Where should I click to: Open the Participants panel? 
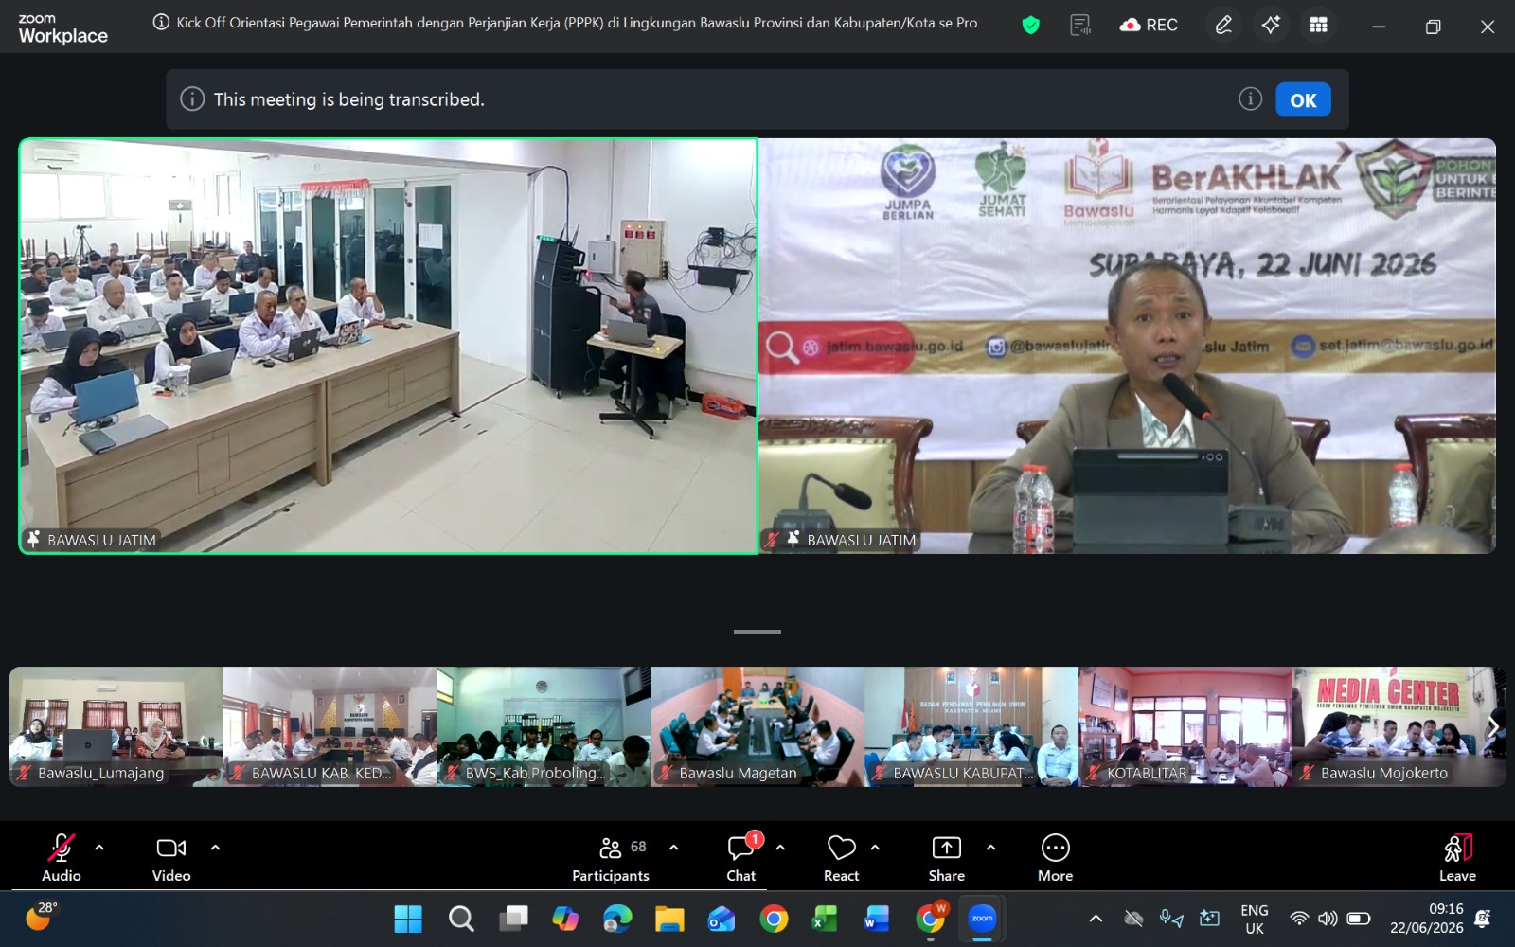(x=611, y=858)
